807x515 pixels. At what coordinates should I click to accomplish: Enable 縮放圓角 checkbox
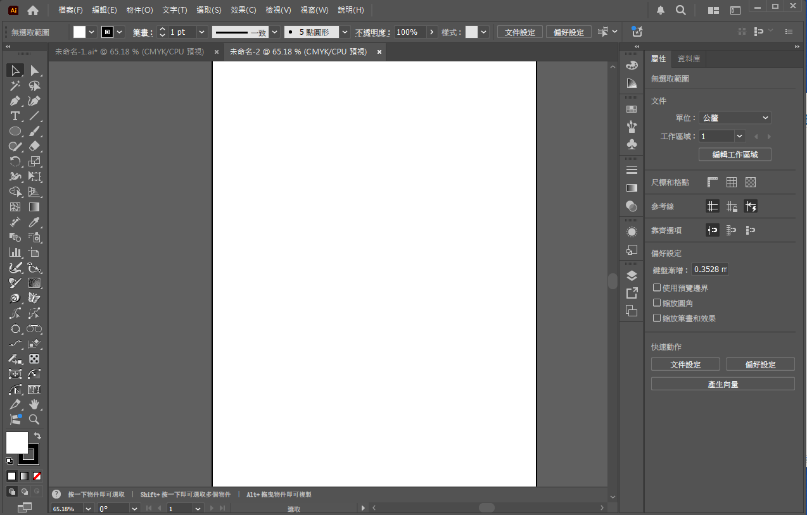657,303
